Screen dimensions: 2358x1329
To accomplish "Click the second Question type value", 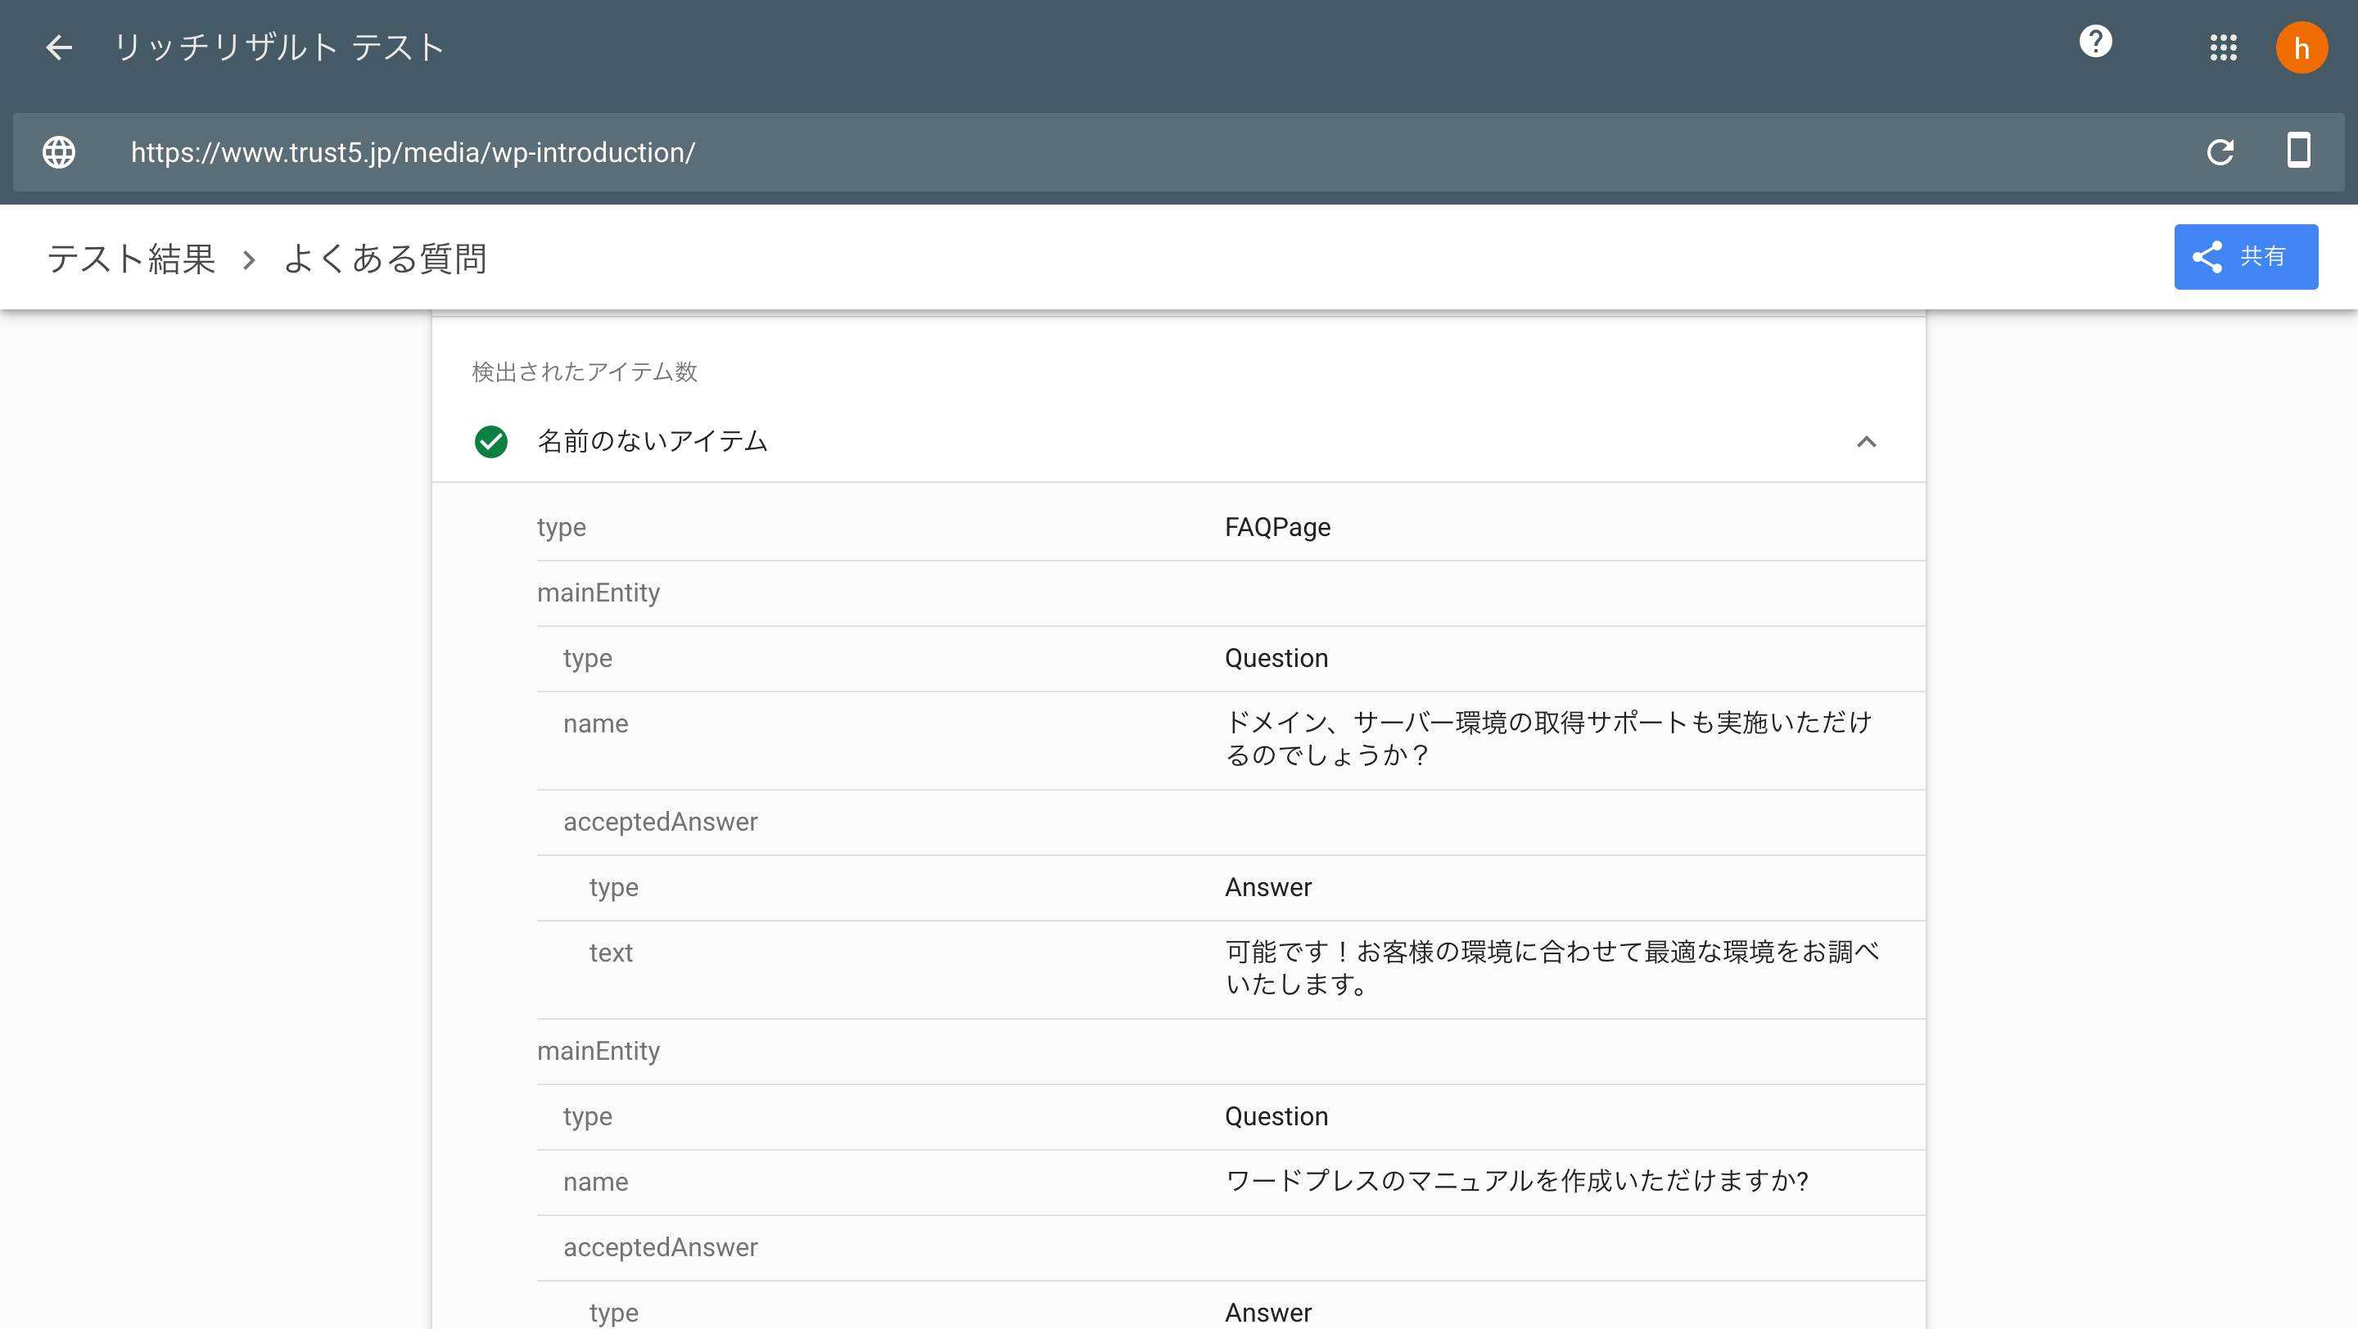I will click(1276, 1117).
